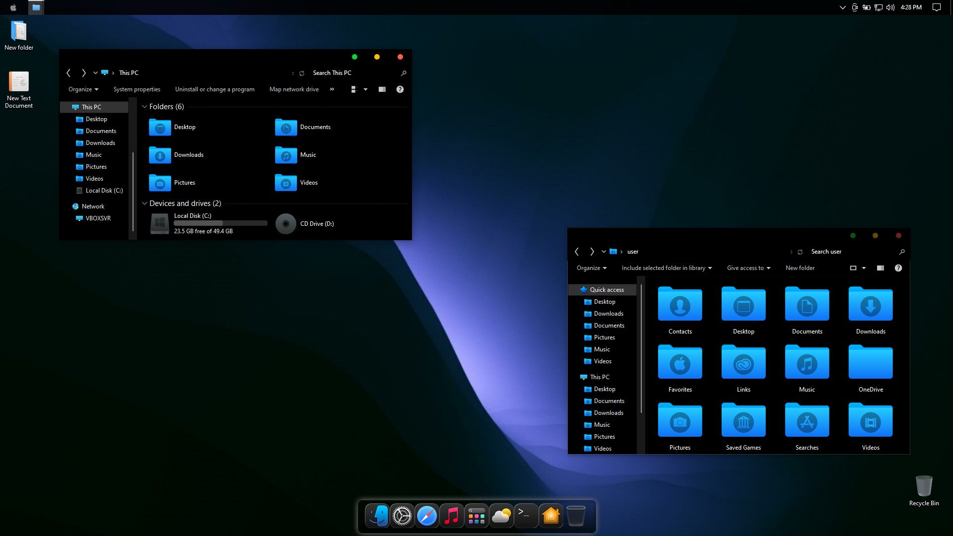Click the Local Disk (C:) usage bar
The width and height of the screenshot is (953, 536).
[x=220, y=223]
